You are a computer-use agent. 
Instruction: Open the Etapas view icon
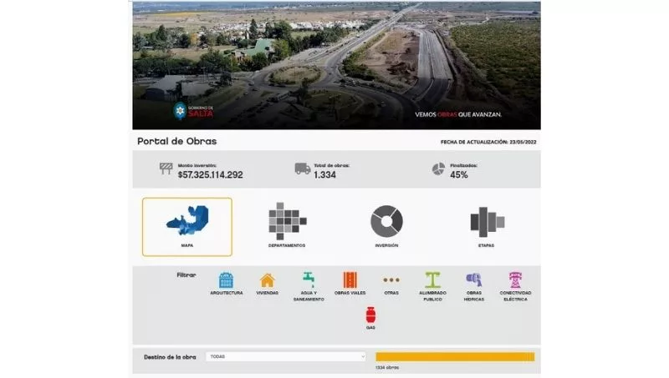[x=486, y=222]
